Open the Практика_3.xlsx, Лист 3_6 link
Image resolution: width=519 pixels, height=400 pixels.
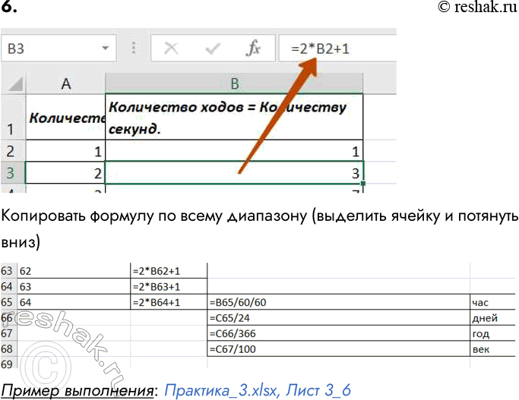click(x=258, y=390)
